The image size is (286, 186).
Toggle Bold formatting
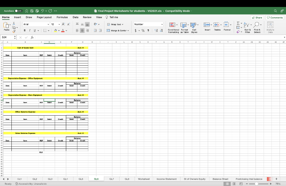(x=25, y=30)
